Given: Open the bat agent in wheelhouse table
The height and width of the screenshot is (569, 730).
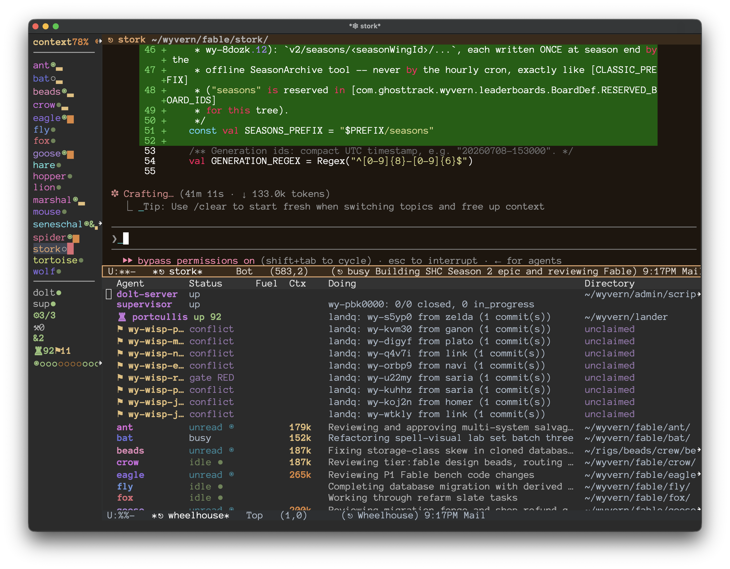Looking at the screenshot, I should pos(125,438).
